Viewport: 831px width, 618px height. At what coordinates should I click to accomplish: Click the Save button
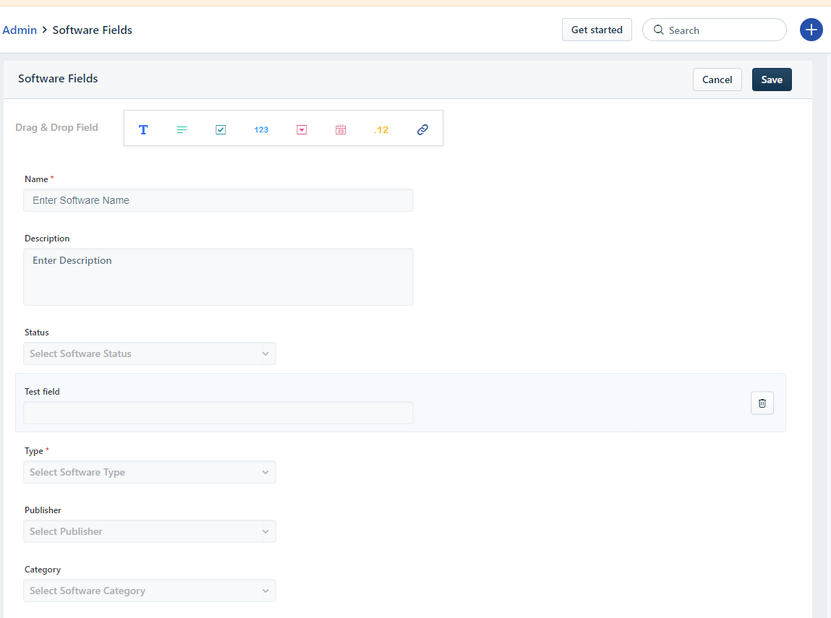[x=772, y=80]
